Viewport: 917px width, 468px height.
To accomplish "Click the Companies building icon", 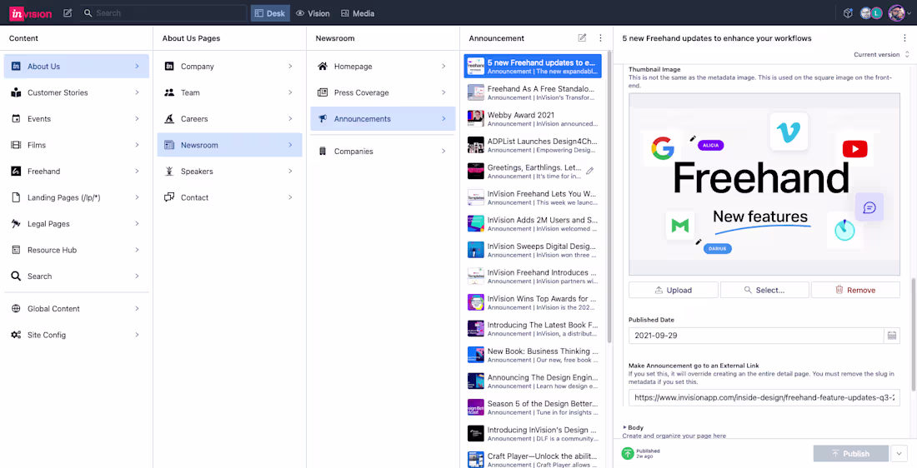I will (323, 152).
